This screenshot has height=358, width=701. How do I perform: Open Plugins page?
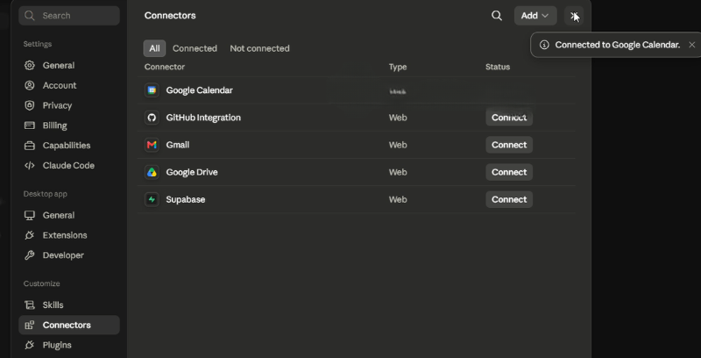click(69, 345)
